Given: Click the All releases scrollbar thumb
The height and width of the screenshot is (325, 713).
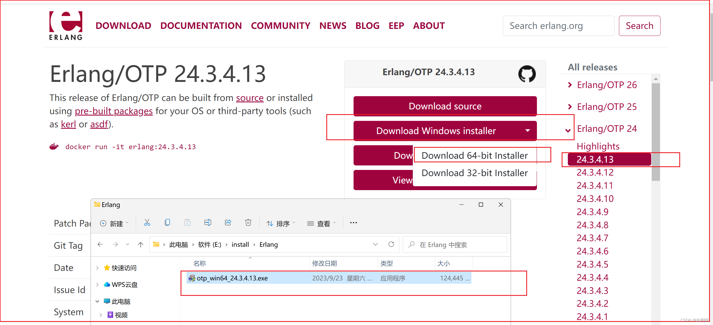Looking at the screenshot, I should (x=656, y=132).
